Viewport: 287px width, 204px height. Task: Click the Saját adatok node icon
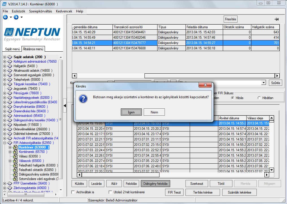pos(10,57)
